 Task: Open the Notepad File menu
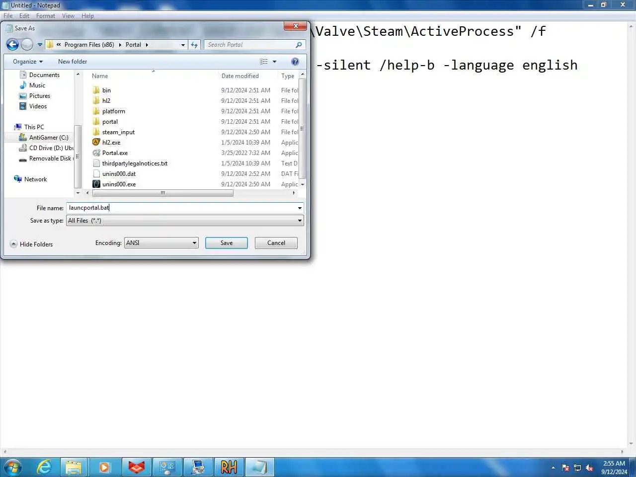(x=8, y=16)
